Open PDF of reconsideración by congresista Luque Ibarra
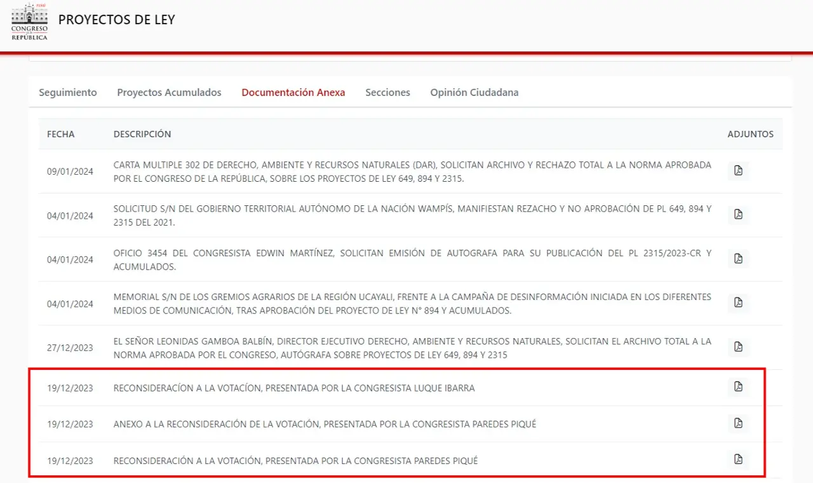Image resolution: width=813 pixels, height=483 pixels. click(738, 388)
